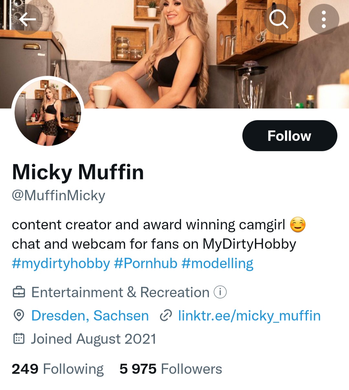Image resolution: width=349 pixels, height=390 pixels.
Task: Visit the linktr.ee/micky_muffin link
Action: click(x=249, y=315)
